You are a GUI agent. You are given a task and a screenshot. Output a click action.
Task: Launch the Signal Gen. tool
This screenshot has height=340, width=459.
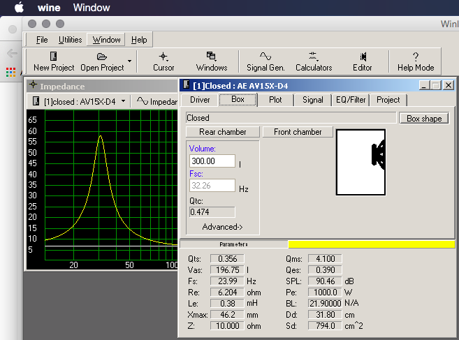click(x=265, y=61)
